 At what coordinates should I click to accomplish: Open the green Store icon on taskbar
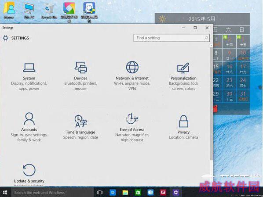coord(138,193)
